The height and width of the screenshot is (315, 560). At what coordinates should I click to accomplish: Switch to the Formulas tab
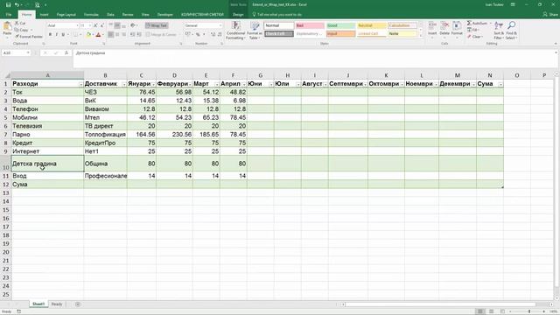[91, 15]
